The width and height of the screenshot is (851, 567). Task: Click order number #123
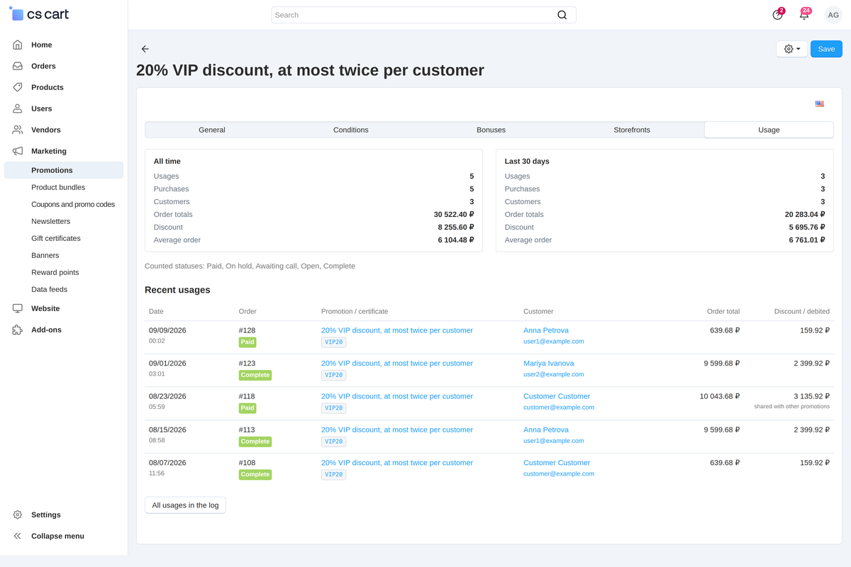(x=247, y=364)
